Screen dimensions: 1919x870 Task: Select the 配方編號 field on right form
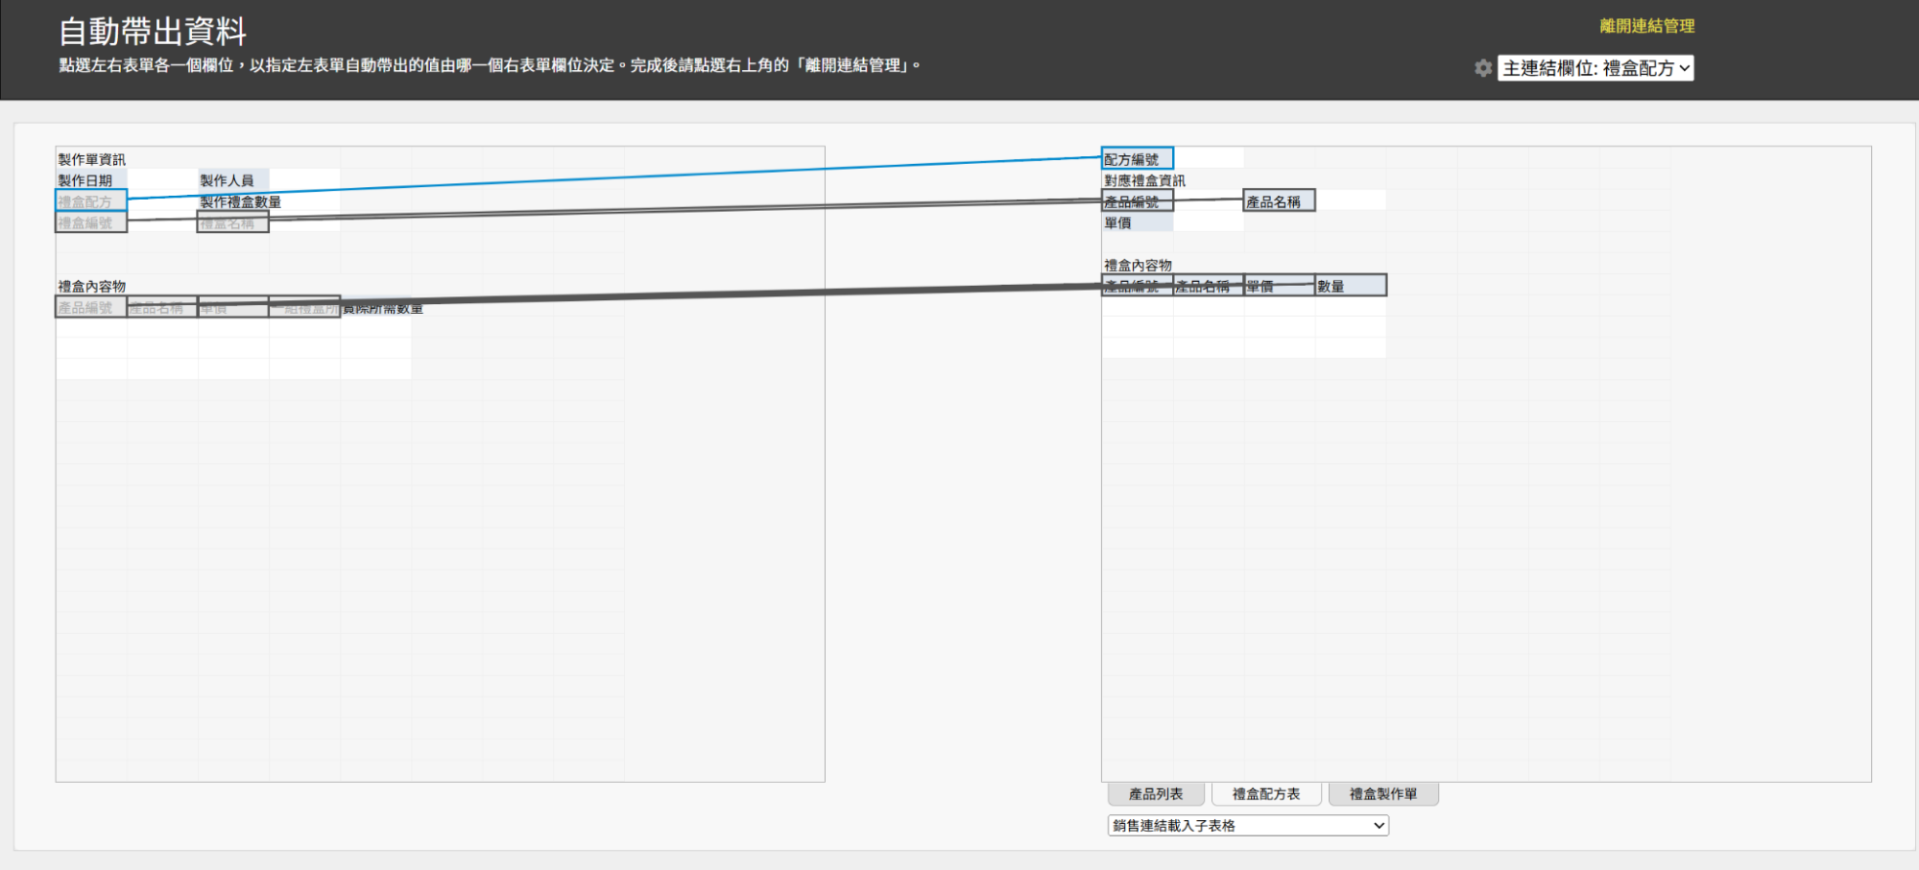(x=1137, y=159)
